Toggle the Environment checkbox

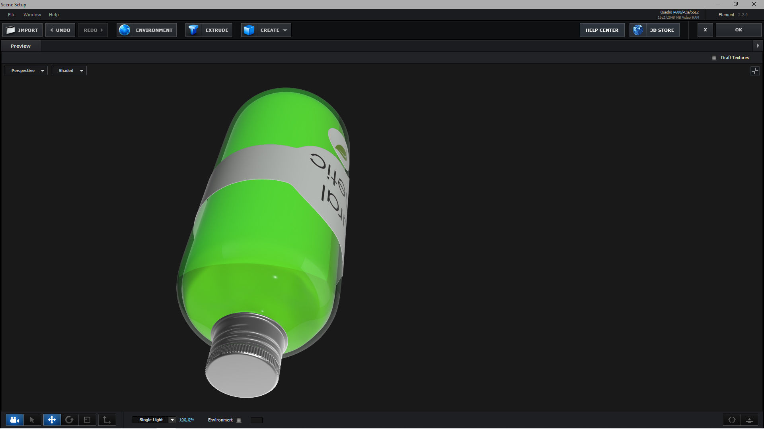[239, 420]
